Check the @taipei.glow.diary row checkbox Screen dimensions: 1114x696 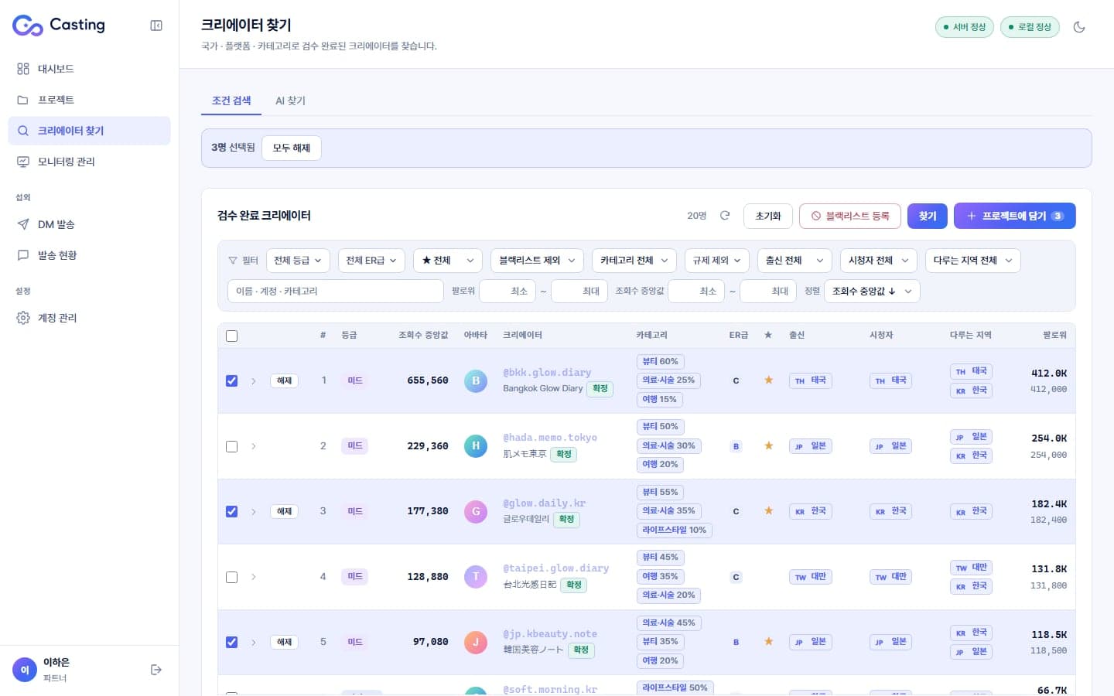click(x=231, y=577)
